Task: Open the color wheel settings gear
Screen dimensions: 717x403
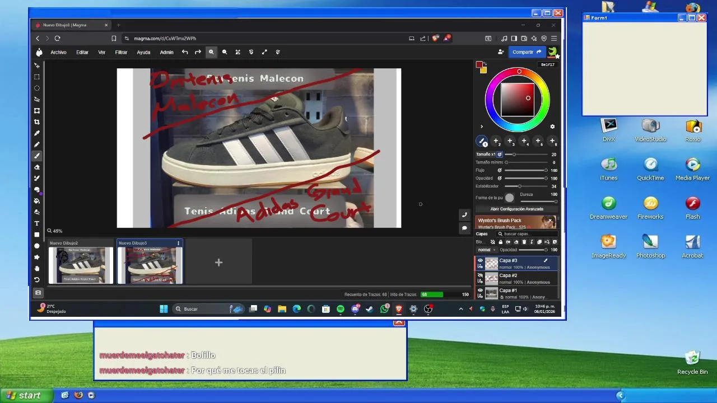Action: click(552, 126)
